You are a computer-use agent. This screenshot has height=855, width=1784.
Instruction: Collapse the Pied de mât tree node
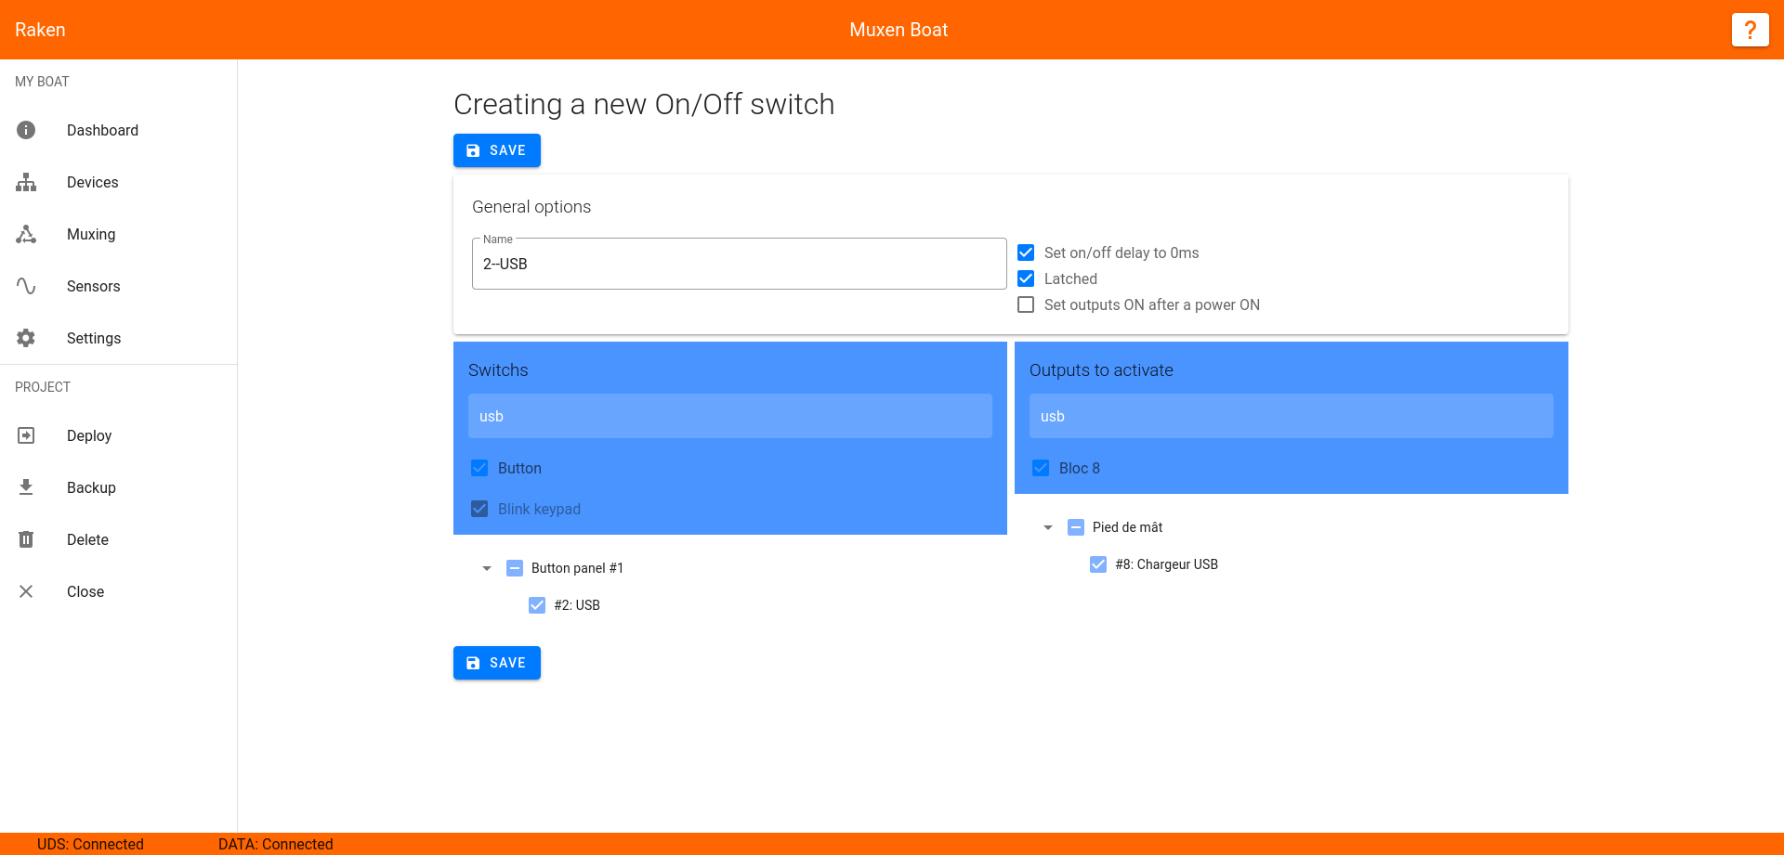click(x=1048, y=527)
